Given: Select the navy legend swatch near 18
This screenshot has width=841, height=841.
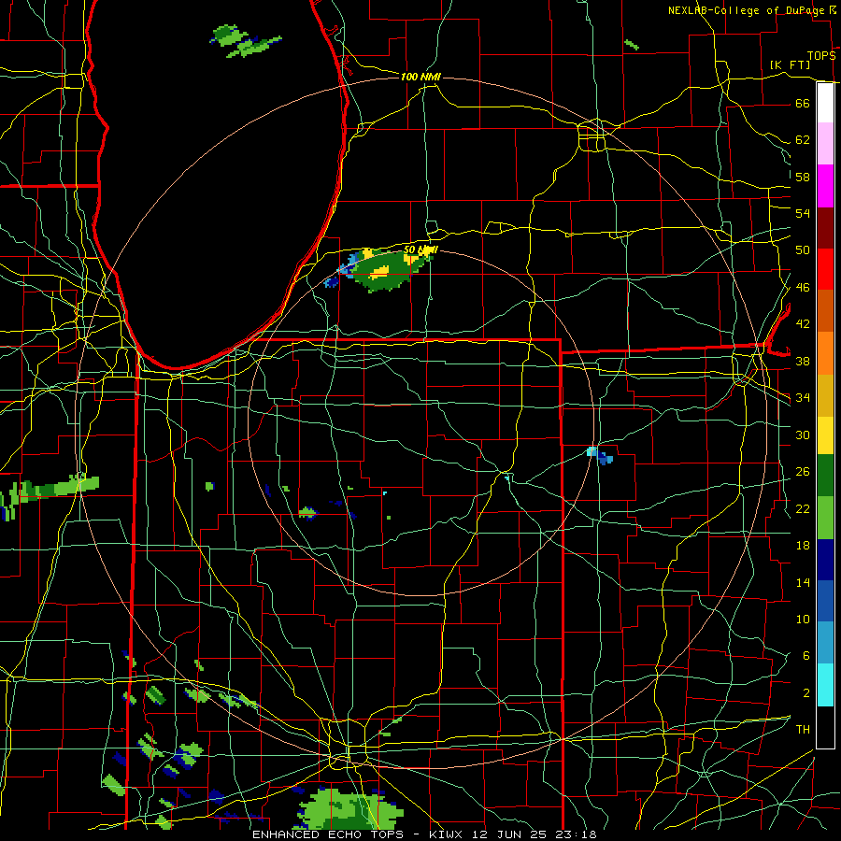Looking at the screenshot, I should 825,560.
